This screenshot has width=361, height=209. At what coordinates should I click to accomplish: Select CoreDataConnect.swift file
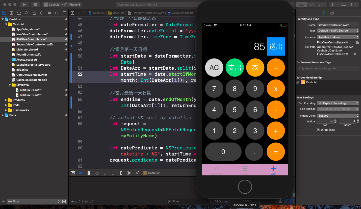click(32, 75)
